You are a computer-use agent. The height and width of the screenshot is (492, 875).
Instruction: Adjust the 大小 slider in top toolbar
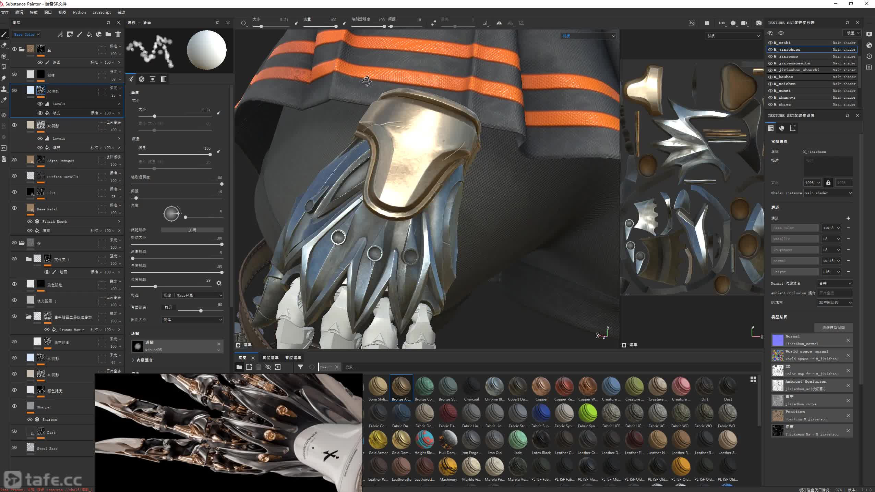[271, 26]
